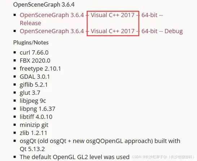
Task: Click the curl 7.66.0 list item
Action: 34,52
